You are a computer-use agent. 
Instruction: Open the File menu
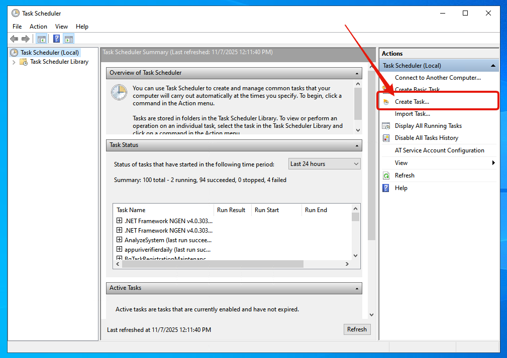point(17,27)
